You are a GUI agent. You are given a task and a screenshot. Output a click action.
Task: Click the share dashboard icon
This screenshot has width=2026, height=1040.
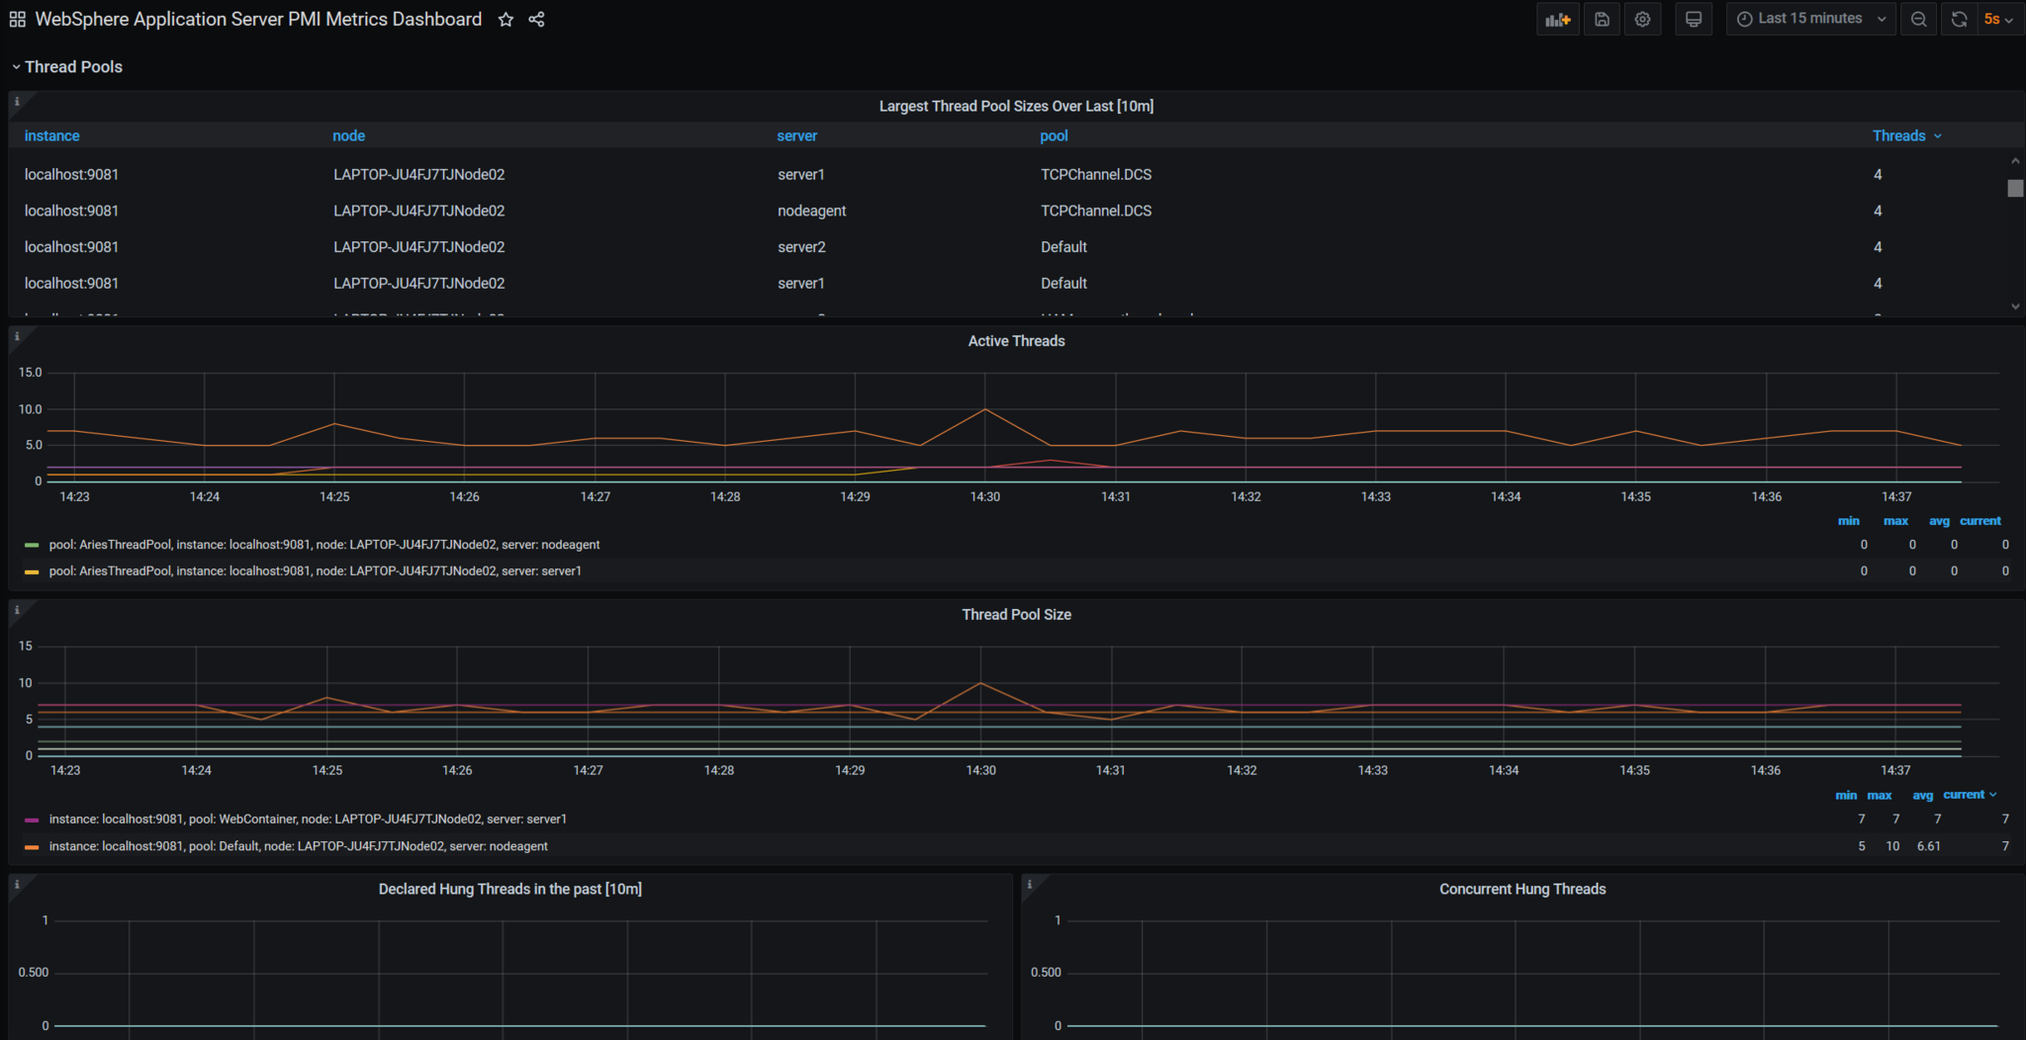pos(536,20)
